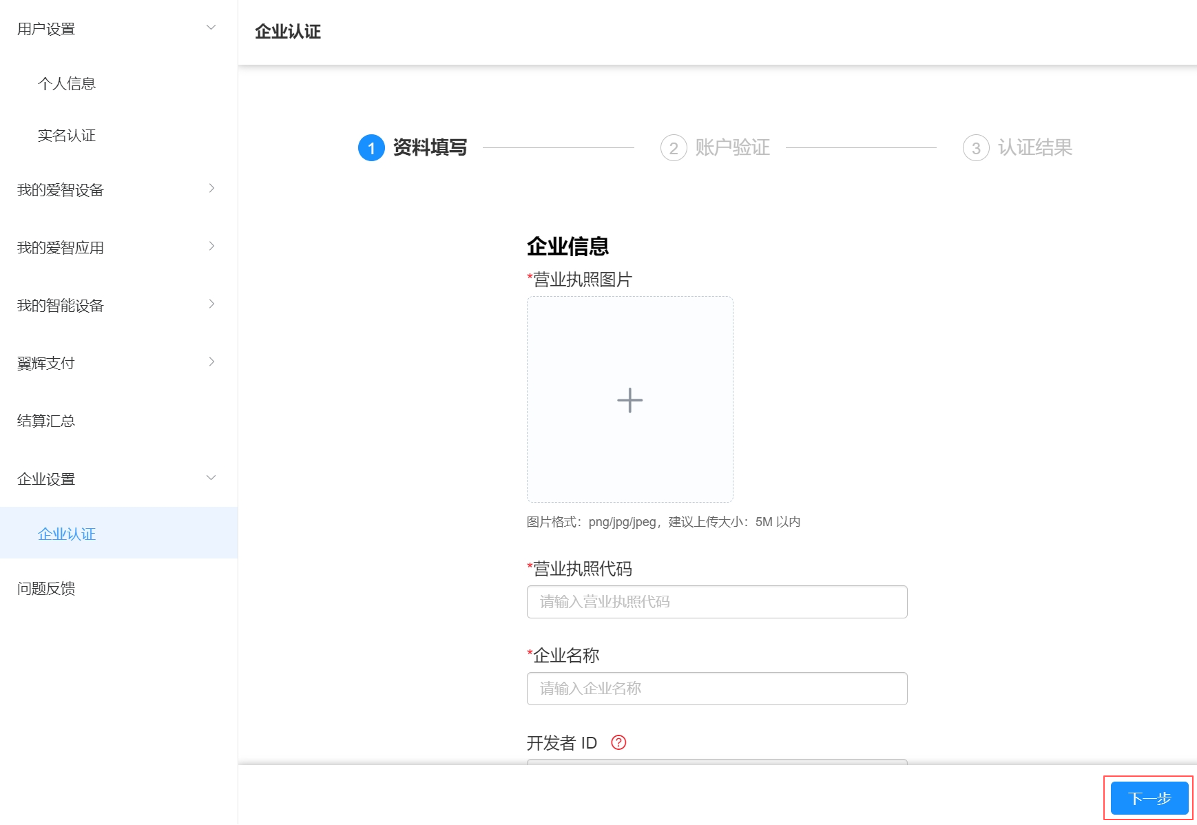Click the plus icon to upload business license image
Image resolution: width=1197 pixels, height=825 pixels.
pos(629,399)
